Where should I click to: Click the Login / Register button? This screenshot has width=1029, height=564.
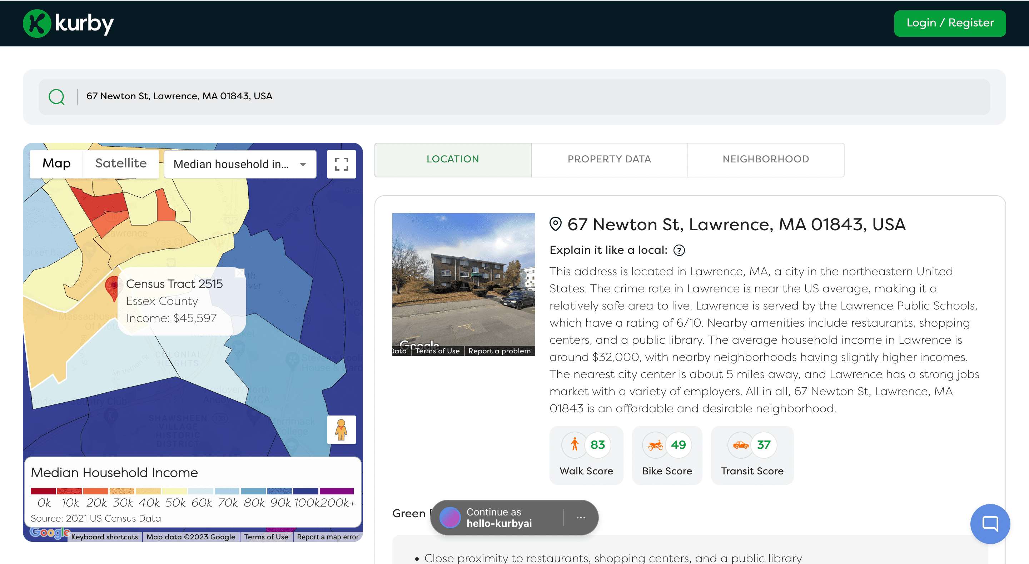pyautogui.click(x=950, y=23)
